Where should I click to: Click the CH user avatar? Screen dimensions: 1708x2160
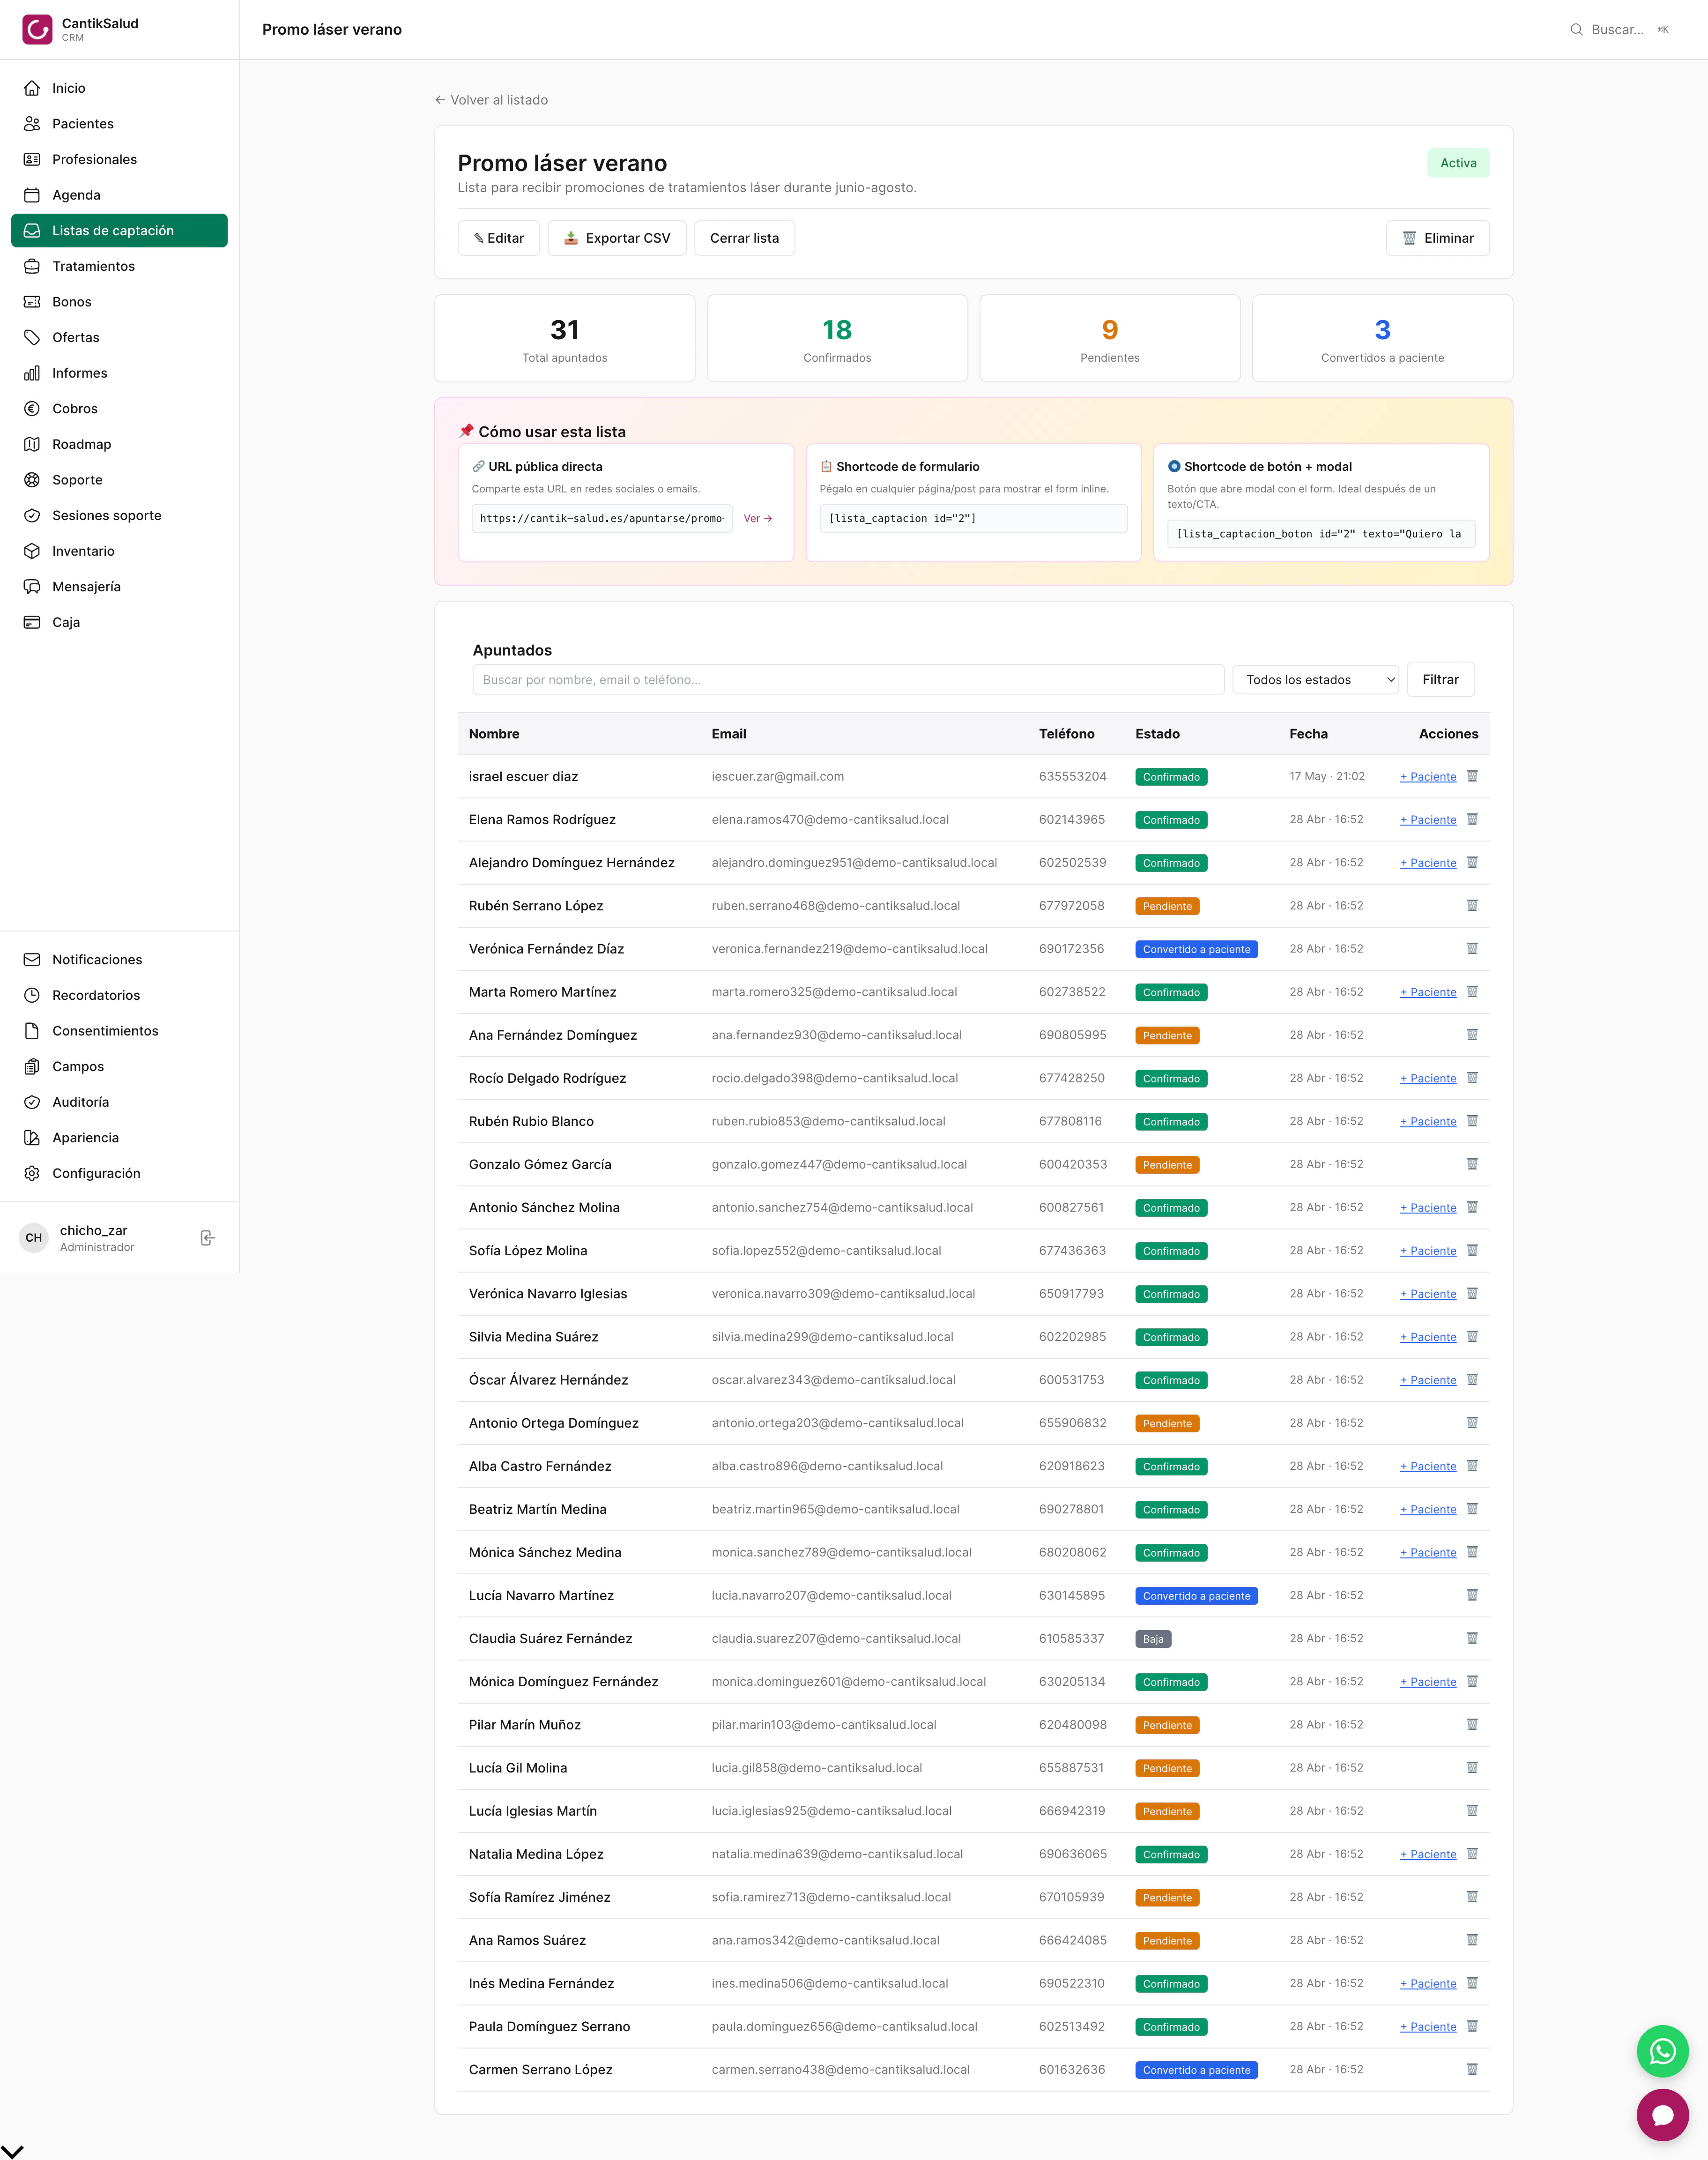coord(34,1238)
